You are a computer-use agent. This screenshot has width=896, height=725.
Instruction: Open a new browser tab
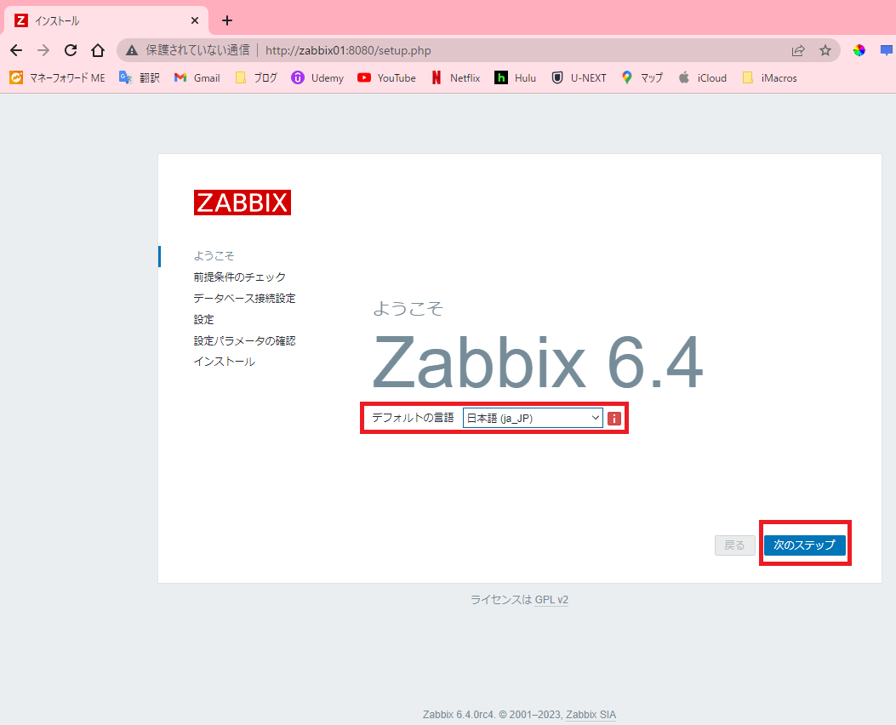pyautogui.click(x=226, y=20)
